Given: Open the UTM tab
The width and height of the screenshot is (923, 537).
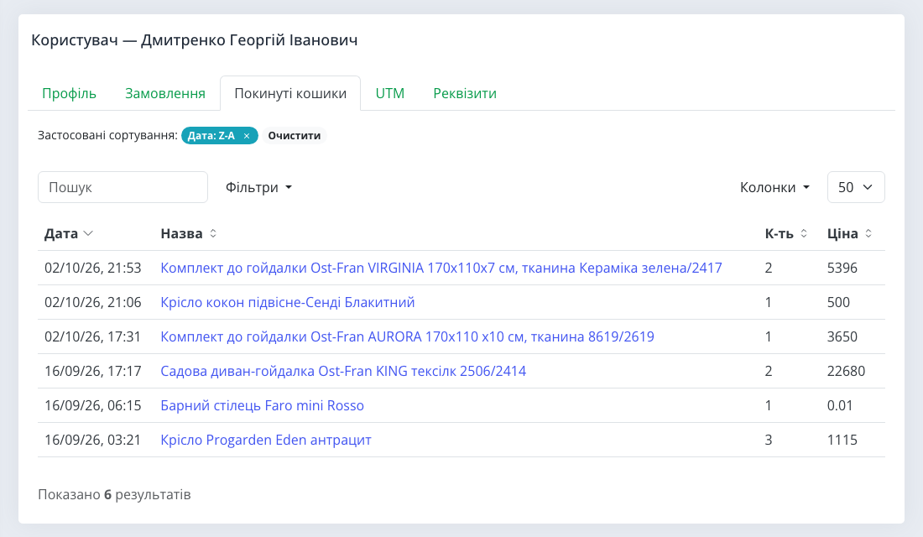Looking at the screenshot, I should point(389,94).
